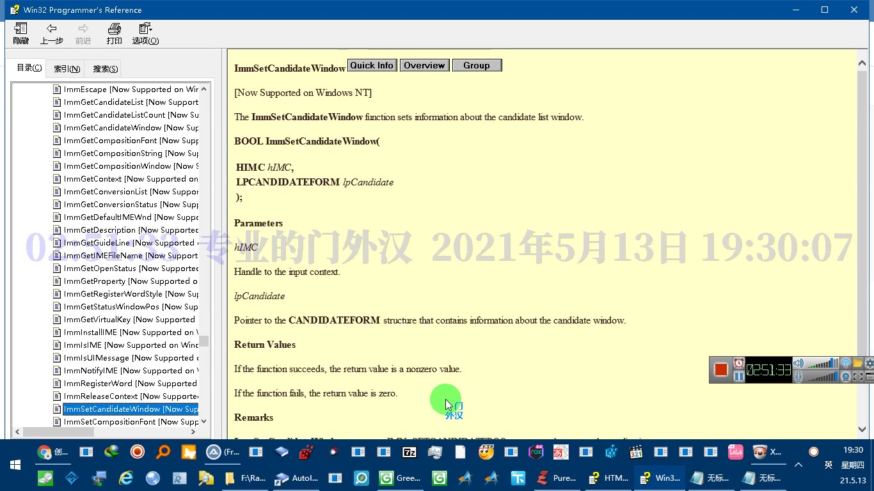Select ImmGetProperty topic
This screenshot has width=874, height=491.
click(131, 281)
